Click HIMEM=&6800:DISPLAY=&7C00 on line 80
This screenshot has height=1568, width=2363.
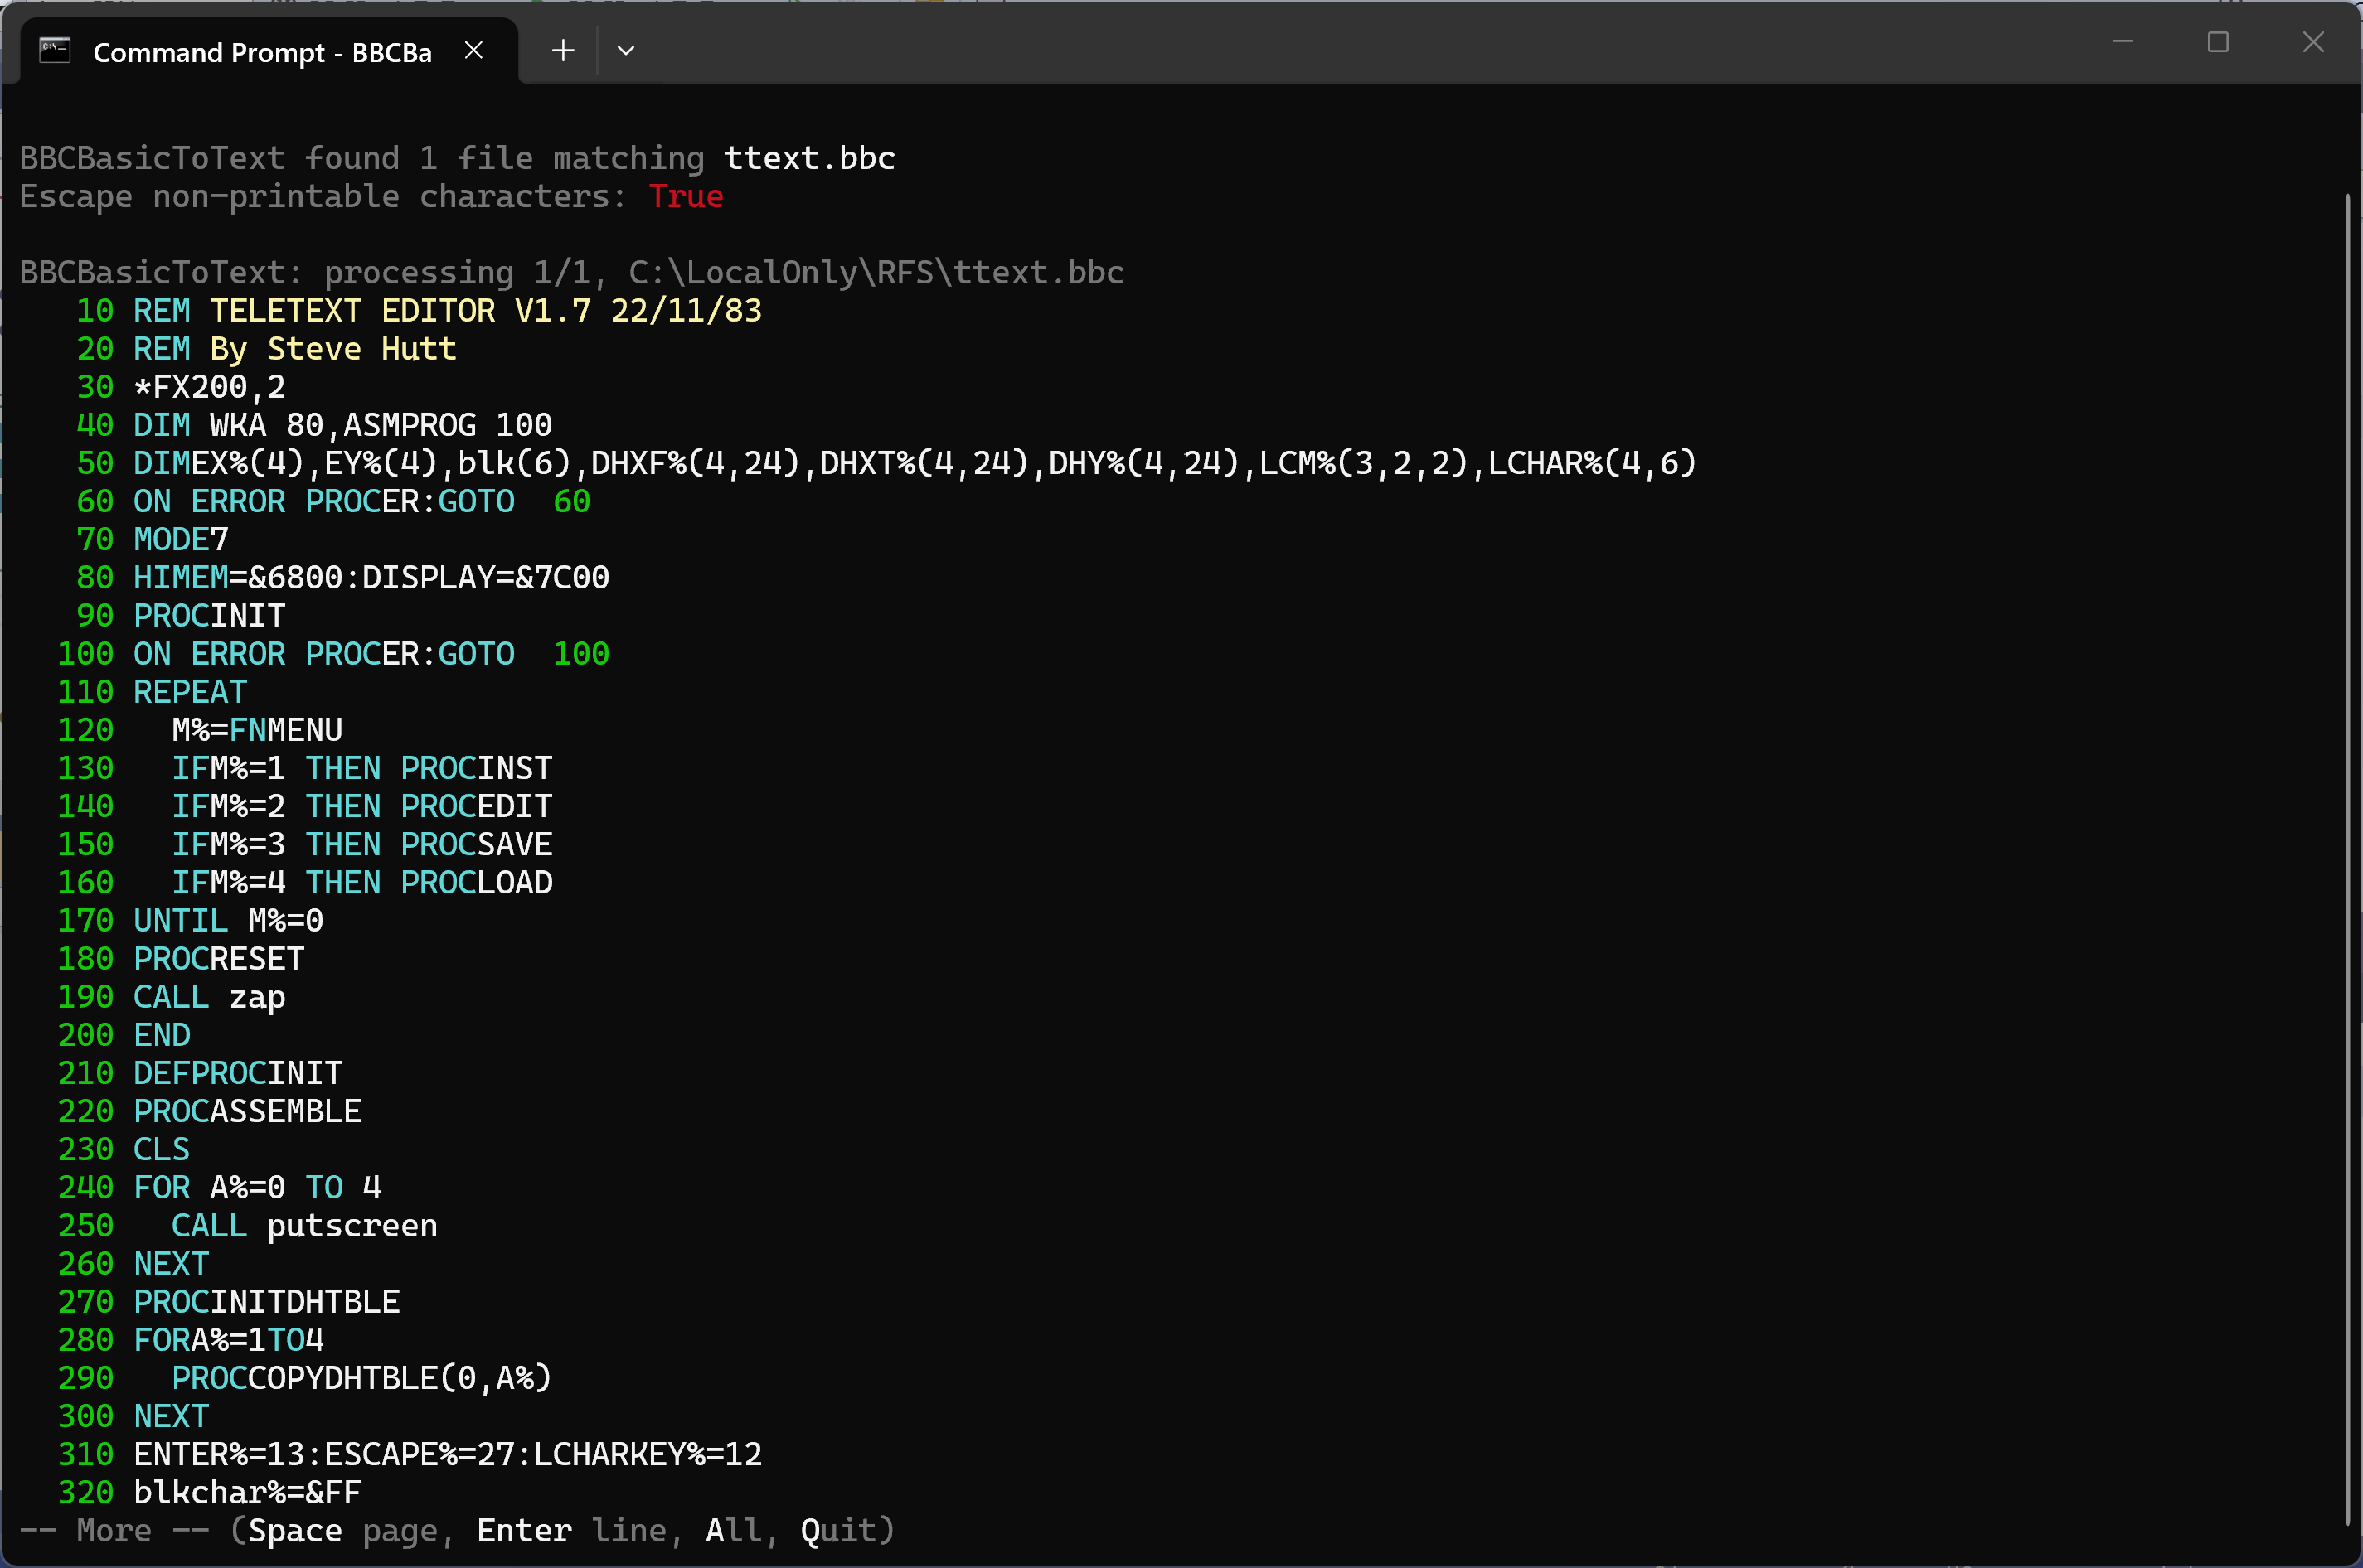(x=371, y=577)
